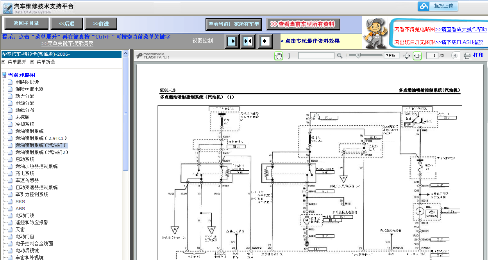Open the 请下载FLASH播放 link

point(459,42)
